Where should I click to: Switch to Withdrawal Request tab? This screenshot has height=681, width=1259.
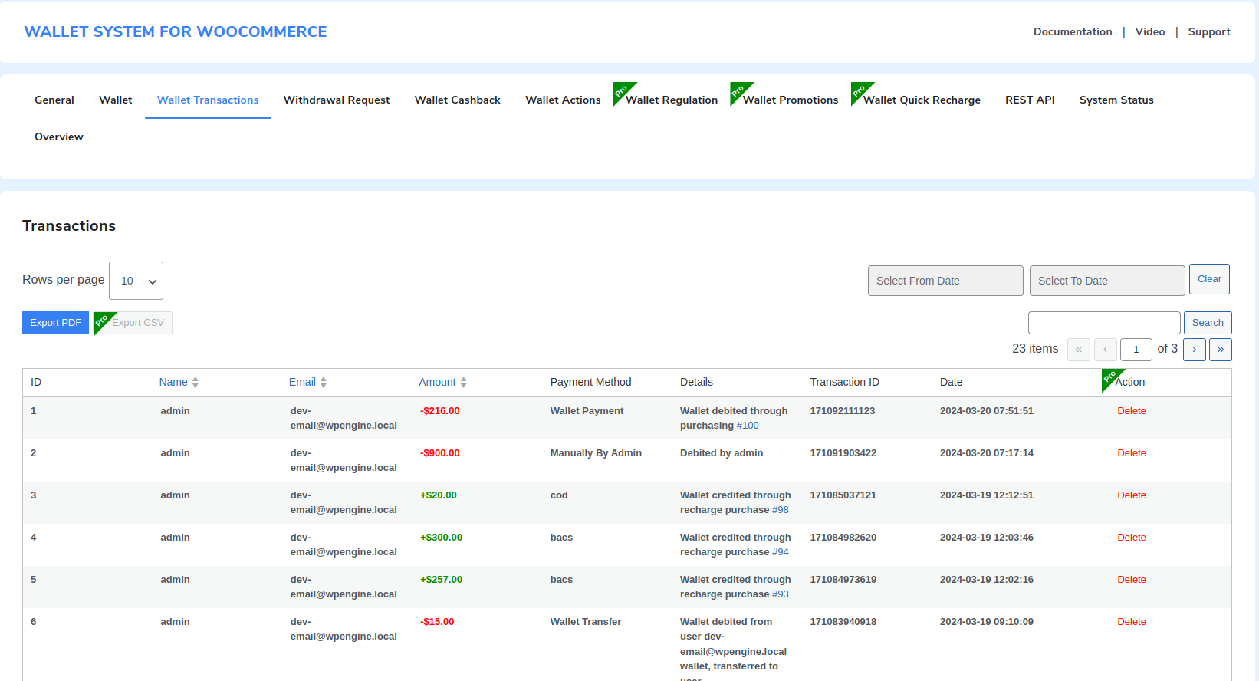337,100
